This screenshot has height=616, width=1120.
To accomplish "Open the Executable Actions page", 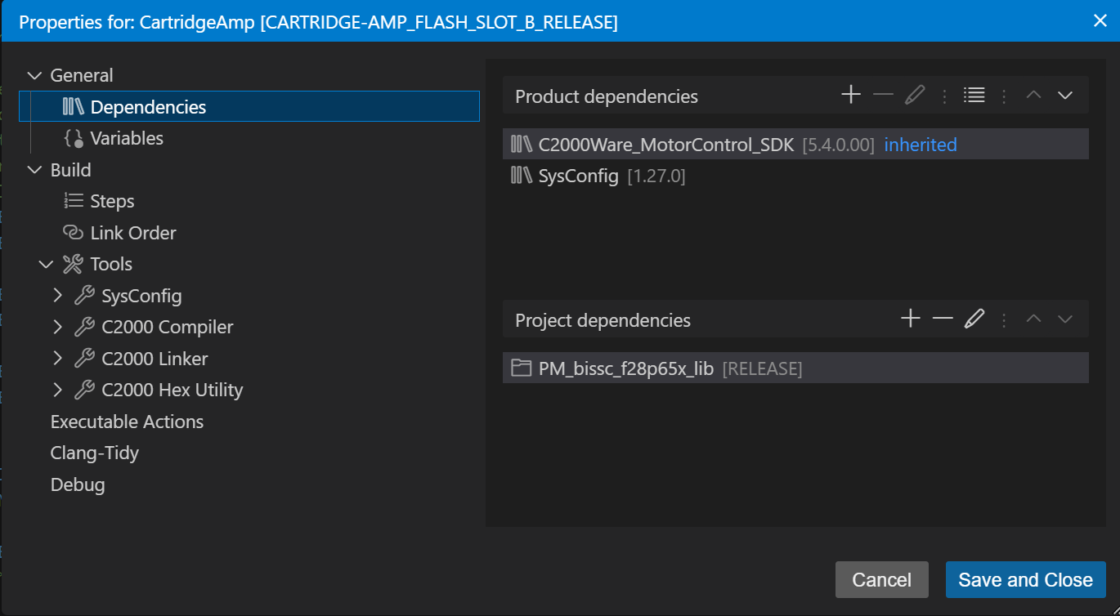I will point(127,422).
